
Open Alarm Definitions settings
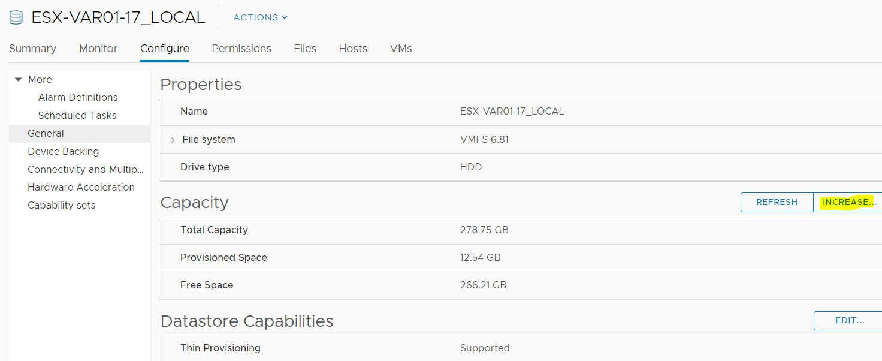(78, 97)
